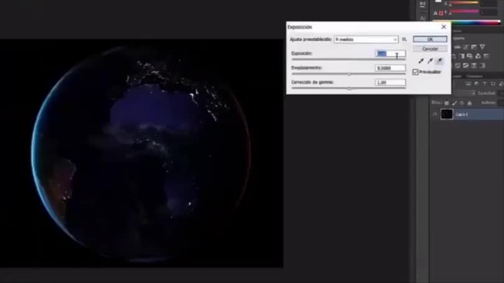Add a Photo Filter adjustment
The image size is (504, 283).
[470, 56]
